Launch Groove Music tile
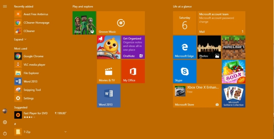The height and width of the screenshot is (139, 274). 121,23
